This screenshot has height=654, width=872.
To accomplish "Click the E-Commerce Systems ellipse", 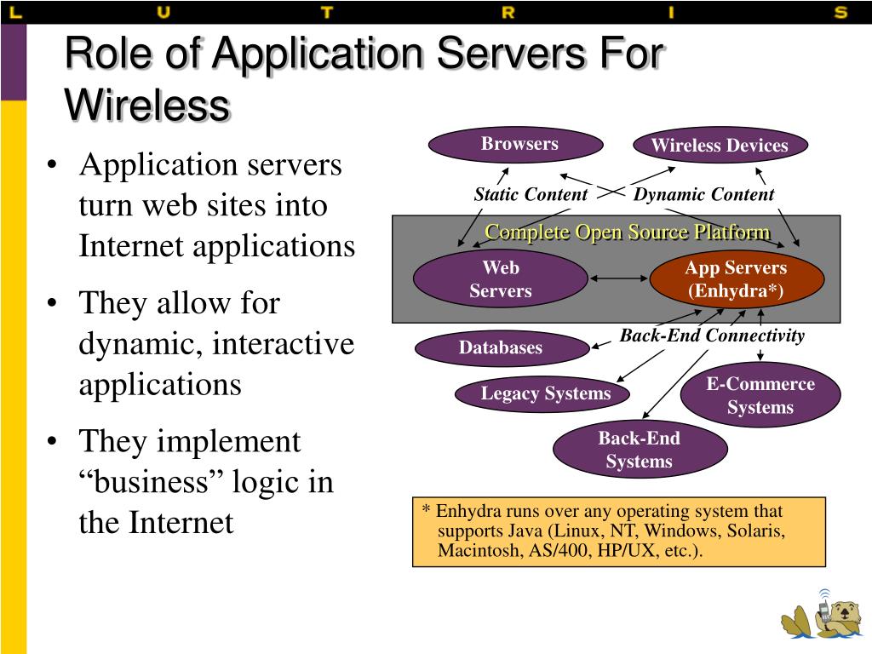I will point(760,395).
